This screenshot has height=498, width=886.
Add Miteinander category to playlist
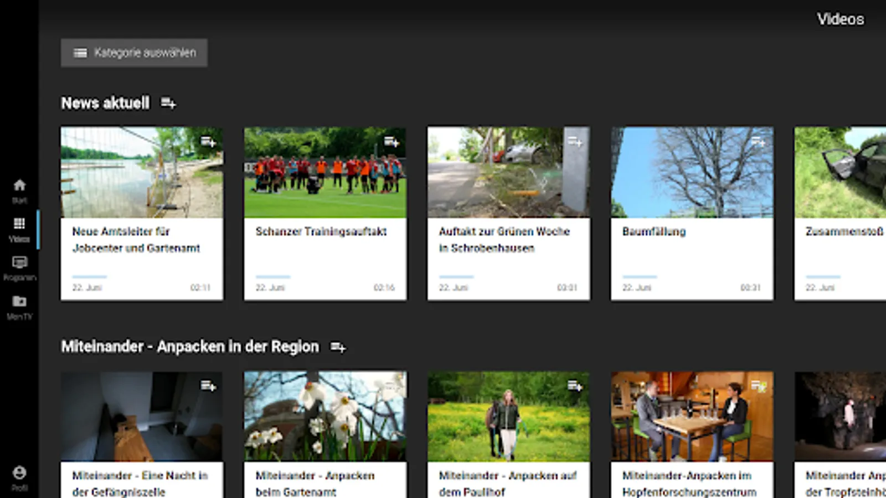tap(338, 347)
